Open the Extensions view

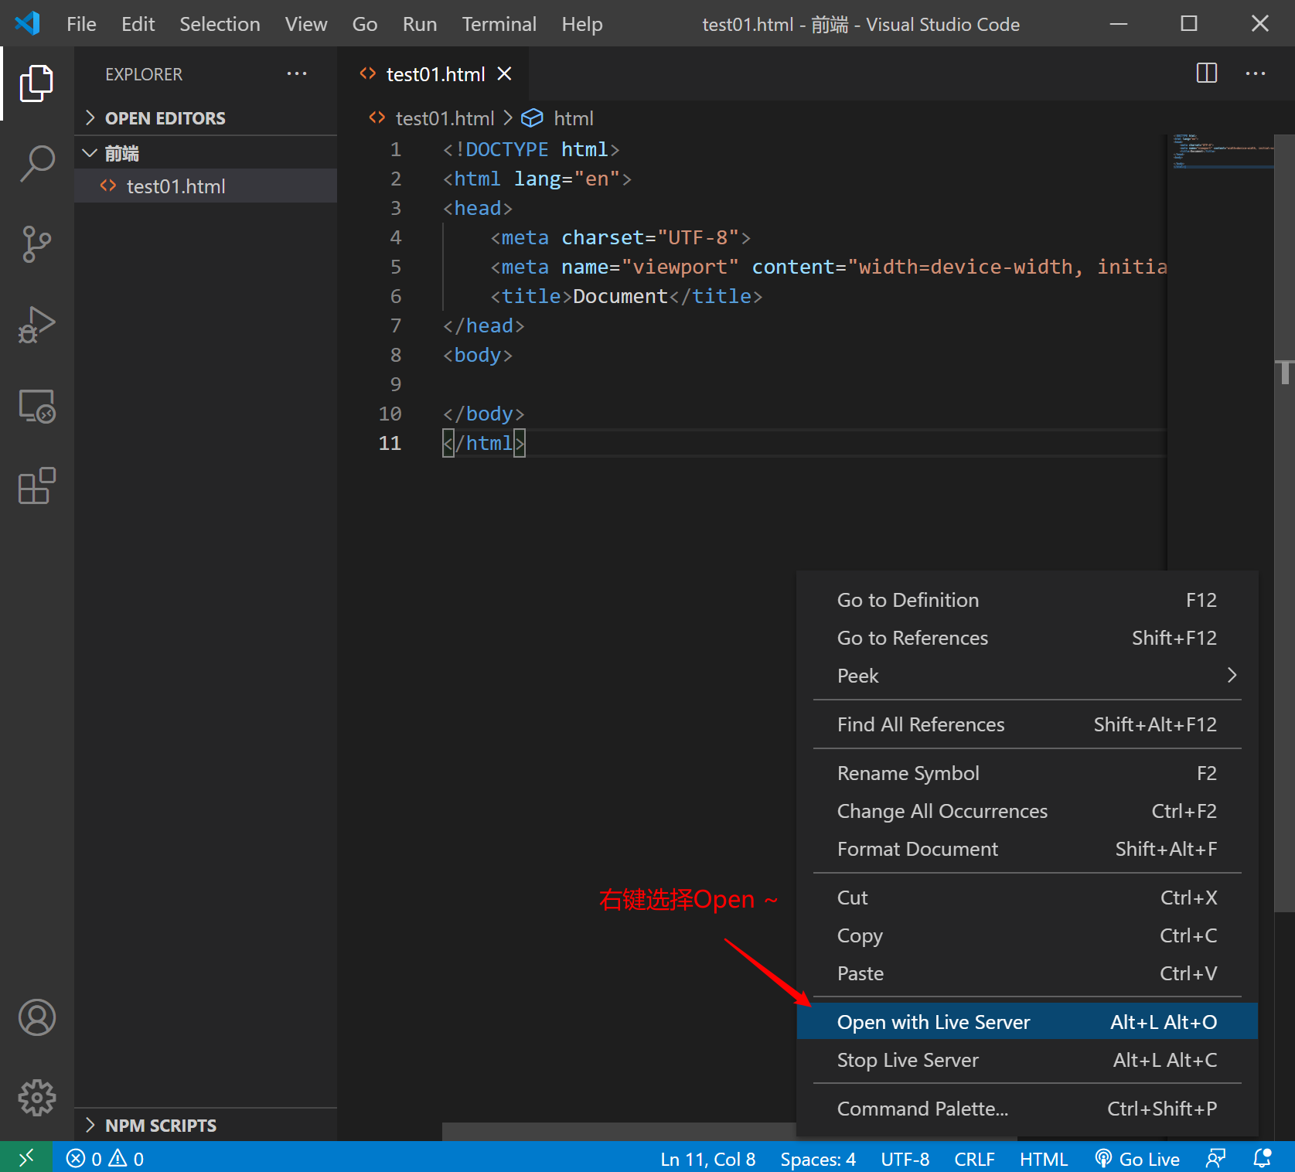tap(36, 486)
